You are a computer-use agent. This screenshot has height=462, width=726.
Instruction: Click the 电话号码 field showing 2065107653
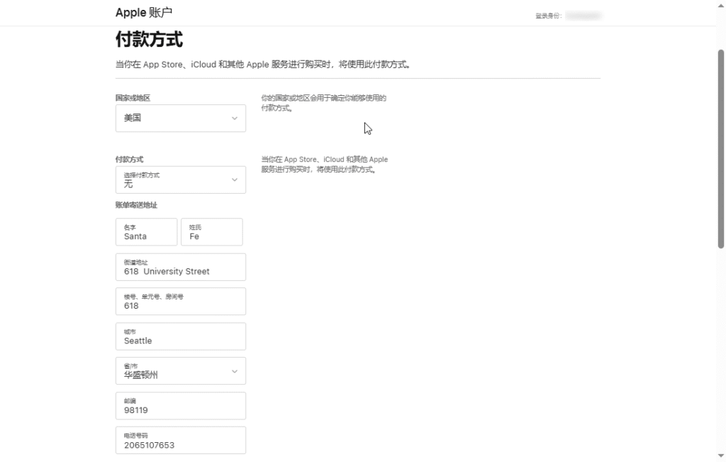click(180, 441)
